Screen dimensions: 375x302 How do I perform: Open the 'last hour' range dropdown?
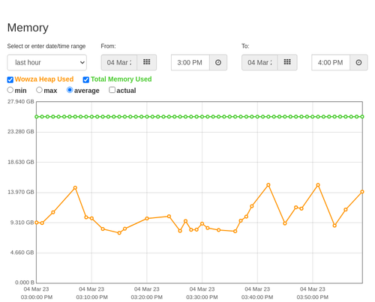pyautogui.click(x=47, y=62)
